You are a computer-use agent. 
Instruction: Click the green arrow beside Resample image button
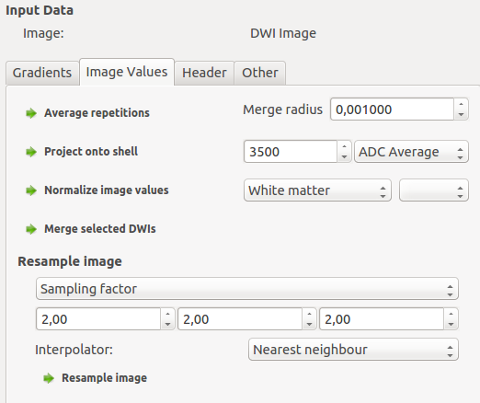tap(49, 378)
